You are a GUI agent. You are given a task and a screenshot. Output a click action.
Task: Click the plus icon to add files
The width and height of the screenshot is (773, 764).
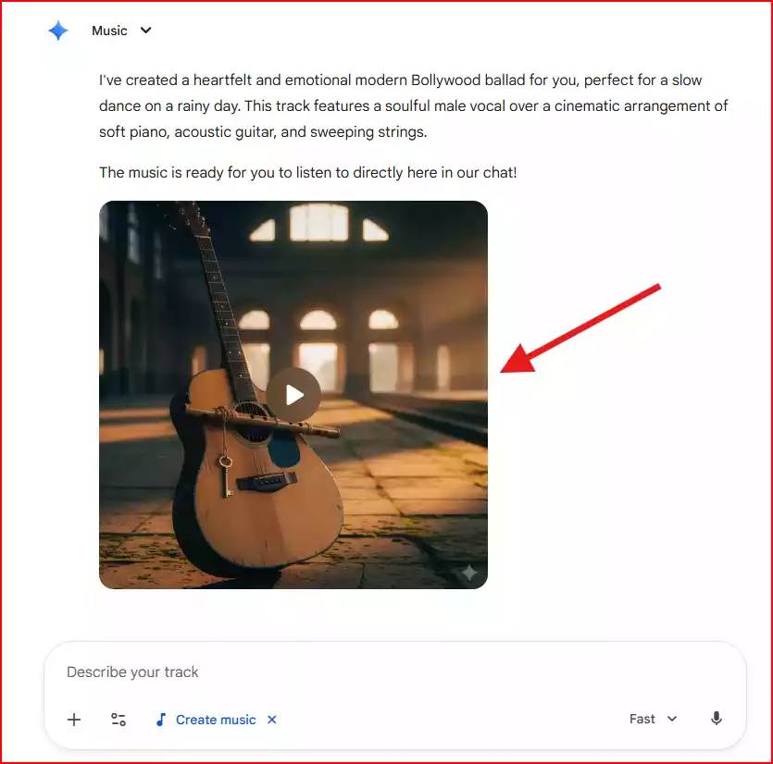(74, 719)
